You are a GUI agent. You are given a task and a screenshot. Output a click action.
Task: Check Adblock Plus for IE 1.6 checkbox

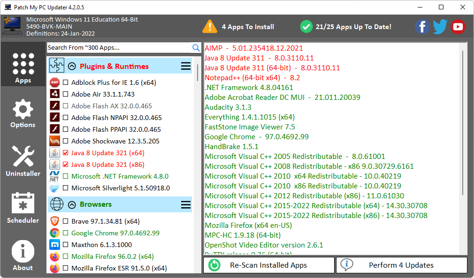pyautogui.click(x=65, y=83)
